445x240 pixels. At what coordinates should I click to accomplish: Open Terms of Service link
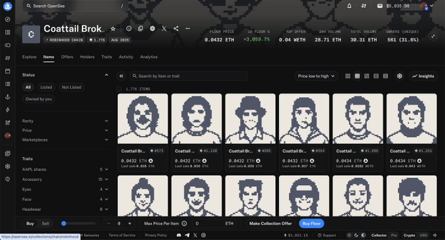(122, 235)
